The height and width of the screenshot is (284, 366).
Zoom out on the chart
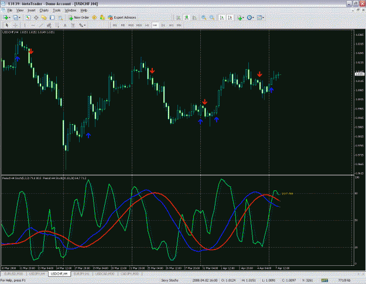[212, 18]
